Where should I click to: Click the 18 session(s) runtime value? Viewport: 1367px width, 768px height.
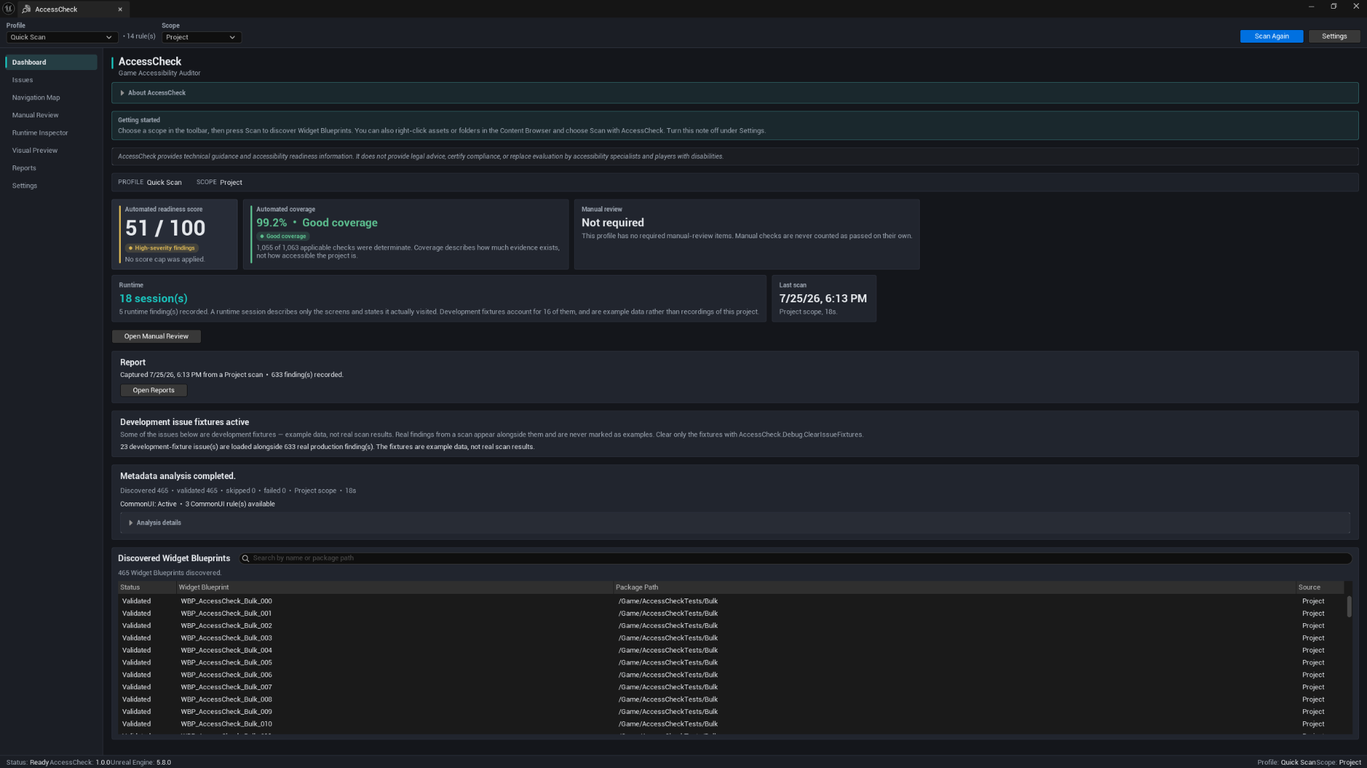pyautogui.click(x=154, y=299)
